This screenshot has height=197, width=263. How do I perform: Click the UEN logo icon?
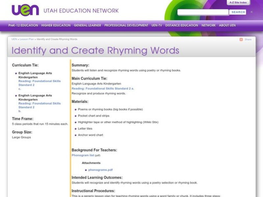pyautogui.click(x=24, y=10)
